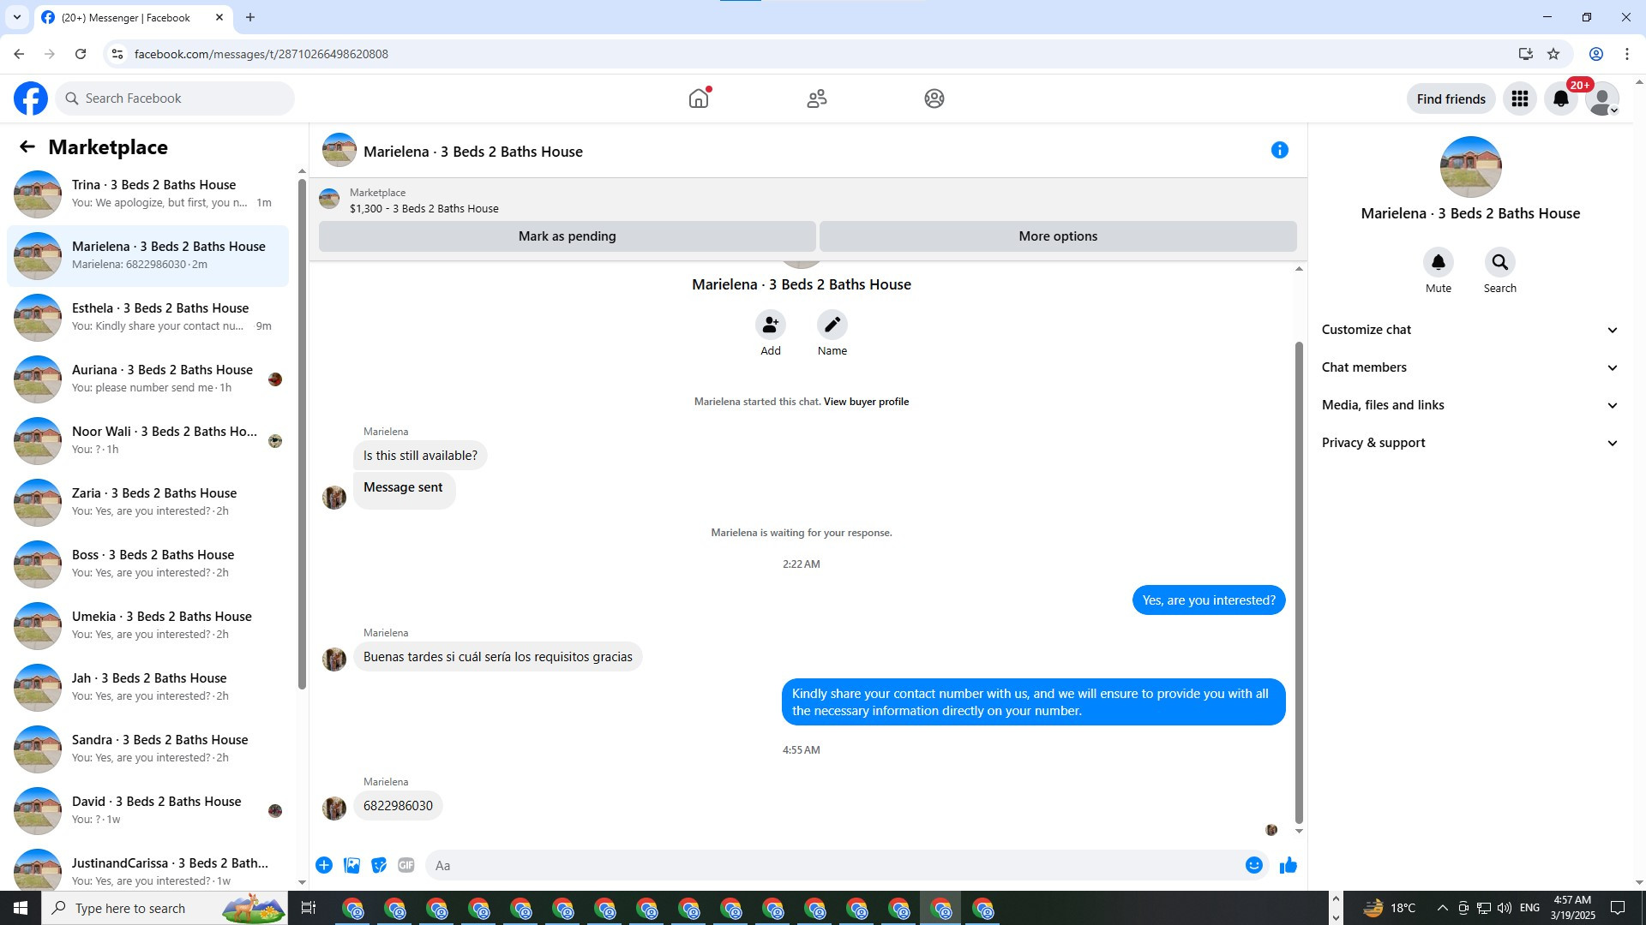This screenshot has height=925, width=1646.
Task: Click the Search Facebook field
Action: [176, 98]
